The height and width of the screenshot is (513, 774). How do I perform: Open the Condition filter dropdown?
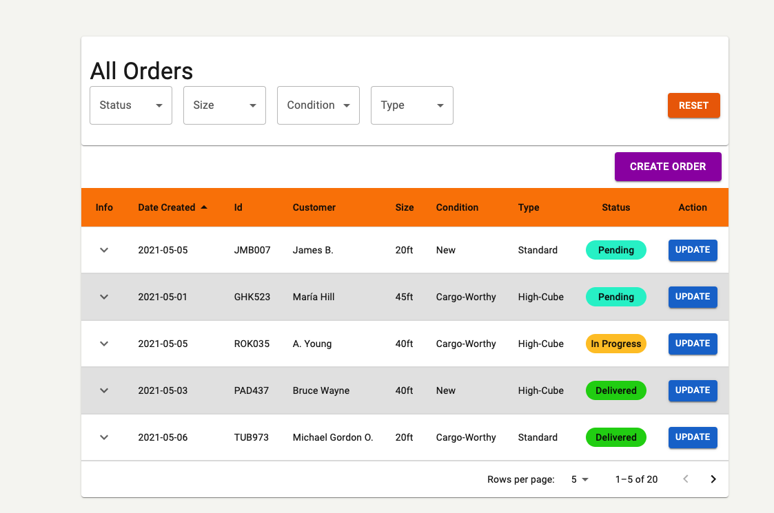click(318, 105)
